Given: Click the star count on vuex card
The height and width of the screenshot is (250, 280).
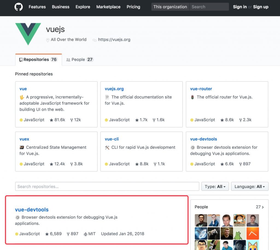Looking at the screenshot, I should (x=57, y=164).
